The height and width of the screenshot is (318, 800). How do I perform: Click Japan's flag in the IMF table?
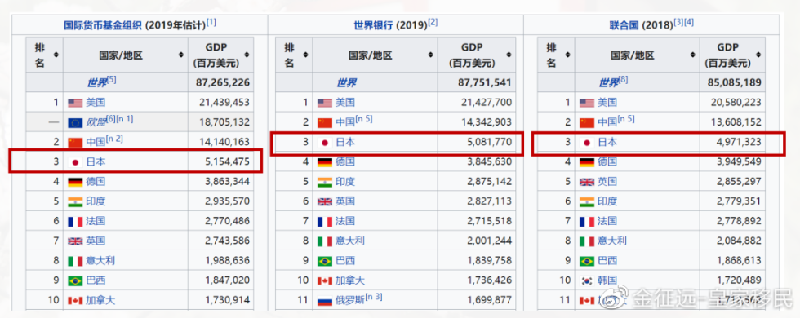[75, 162]
